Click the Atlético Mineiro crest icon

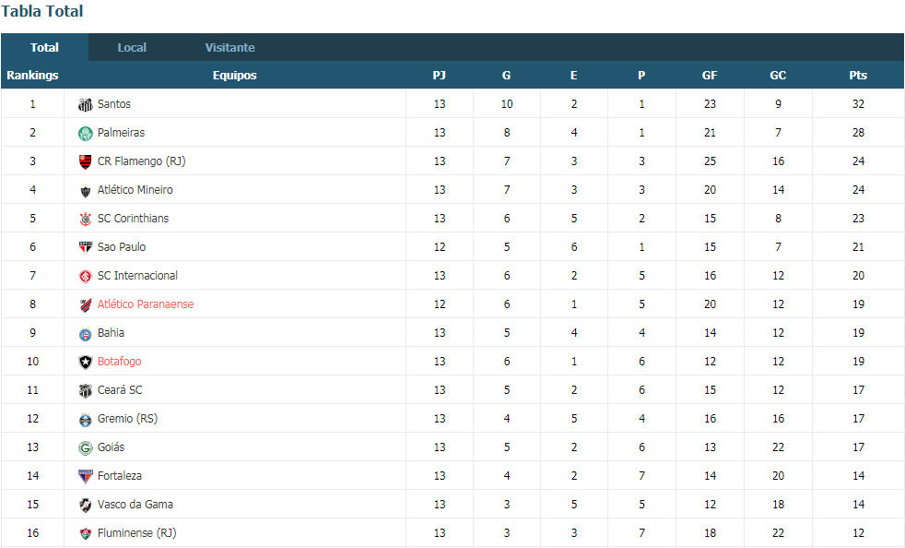point(86,191)
